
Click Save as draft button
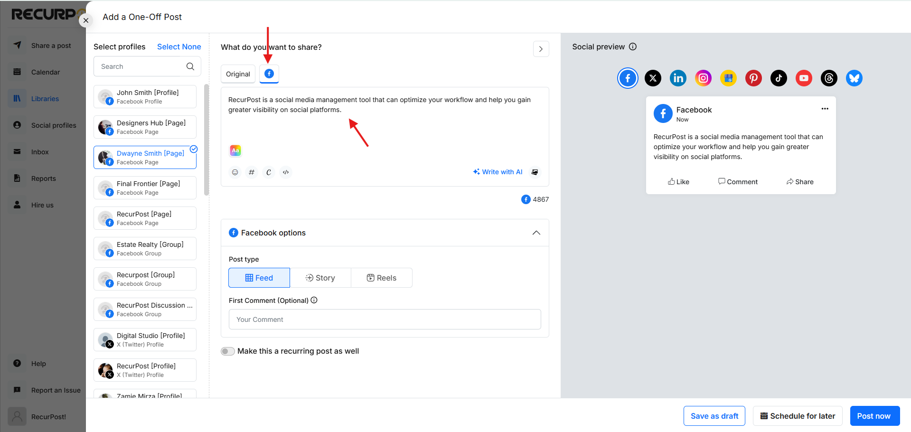click(x=714, y=416)
